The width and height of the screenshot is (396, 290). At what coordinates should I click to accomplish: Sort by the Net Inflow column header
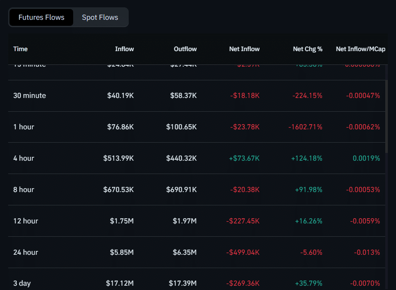click(244, 49)
